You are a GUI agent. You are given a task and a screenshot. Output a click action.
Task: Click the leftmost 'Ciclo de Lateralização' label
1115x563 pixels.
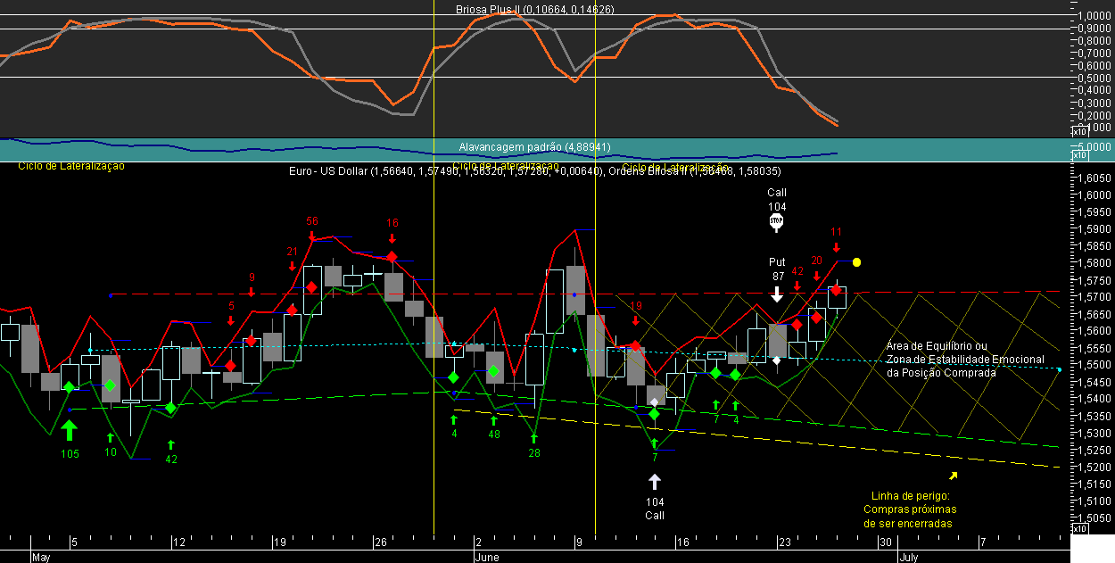(x=71, y=166)
